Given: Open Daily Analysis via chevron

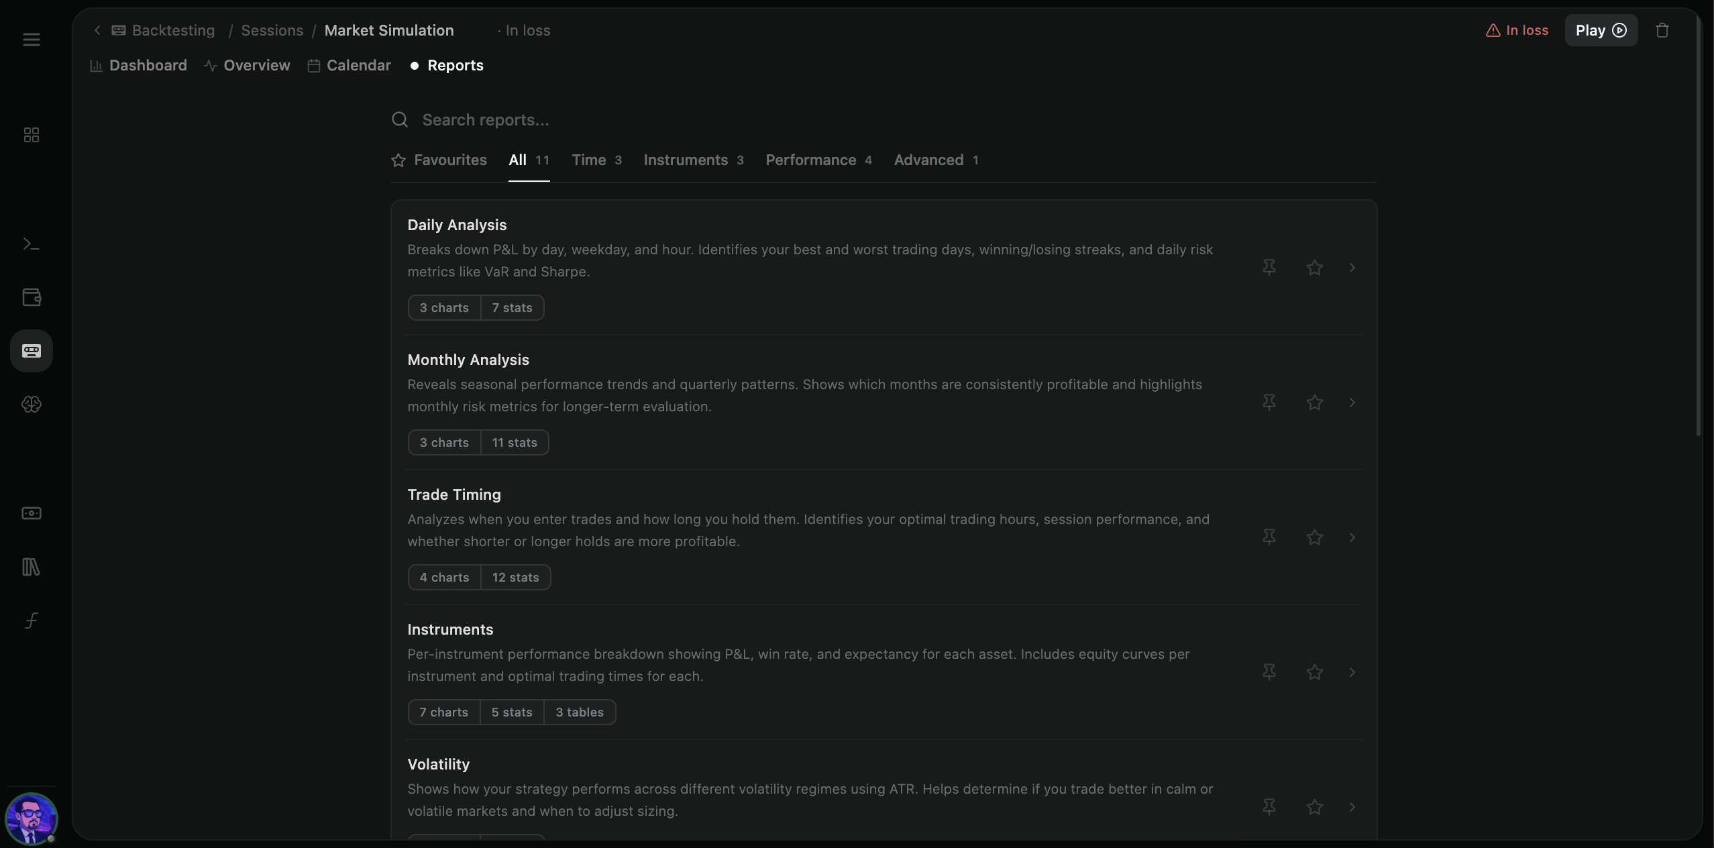Looking at the screenshot, I should (1352, 268).
